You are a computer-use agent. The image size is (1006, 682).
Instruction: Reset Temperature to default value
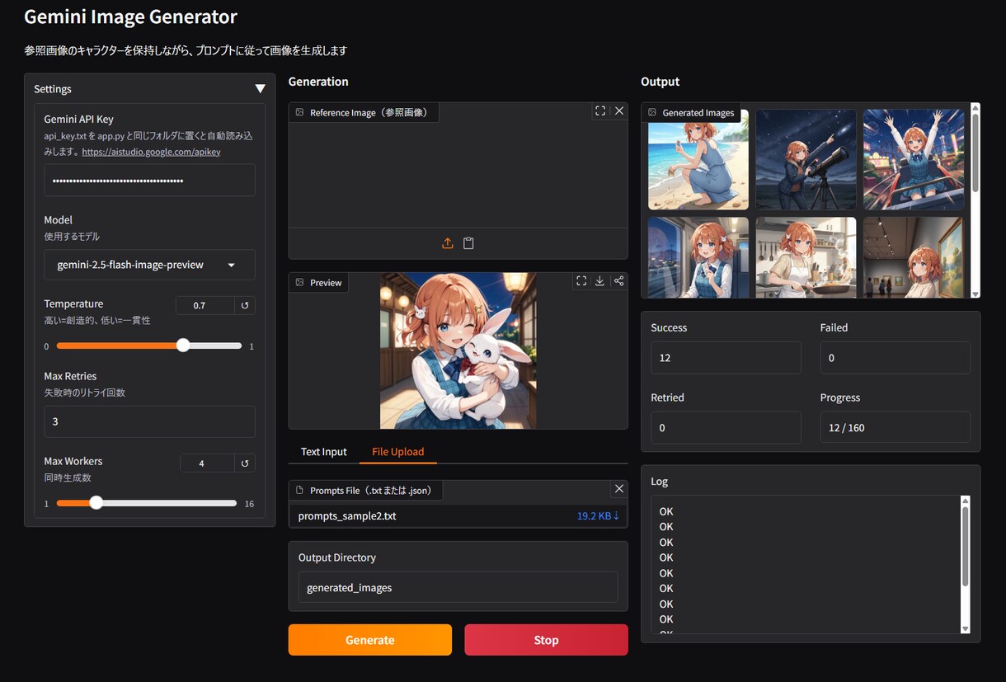tap(245, 305)
